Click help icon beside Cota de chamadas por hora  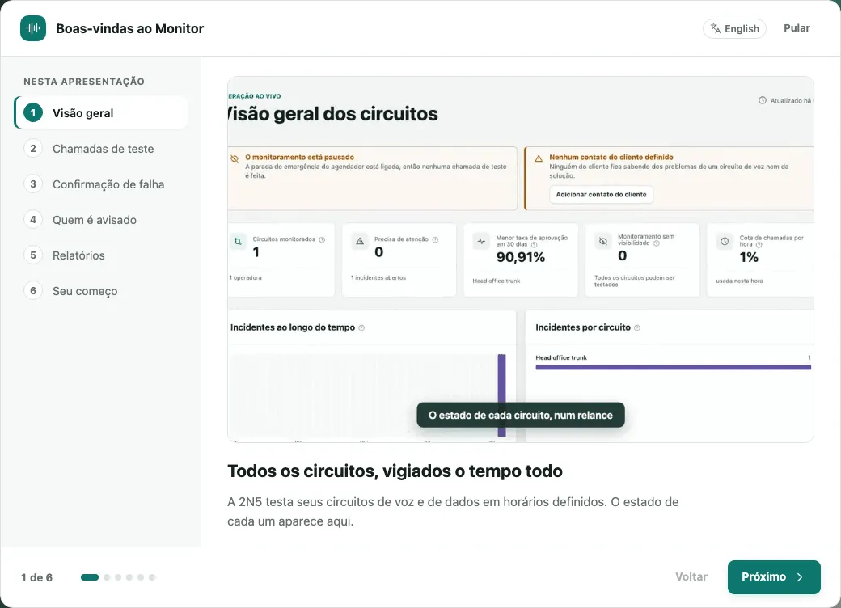[759, 244]
